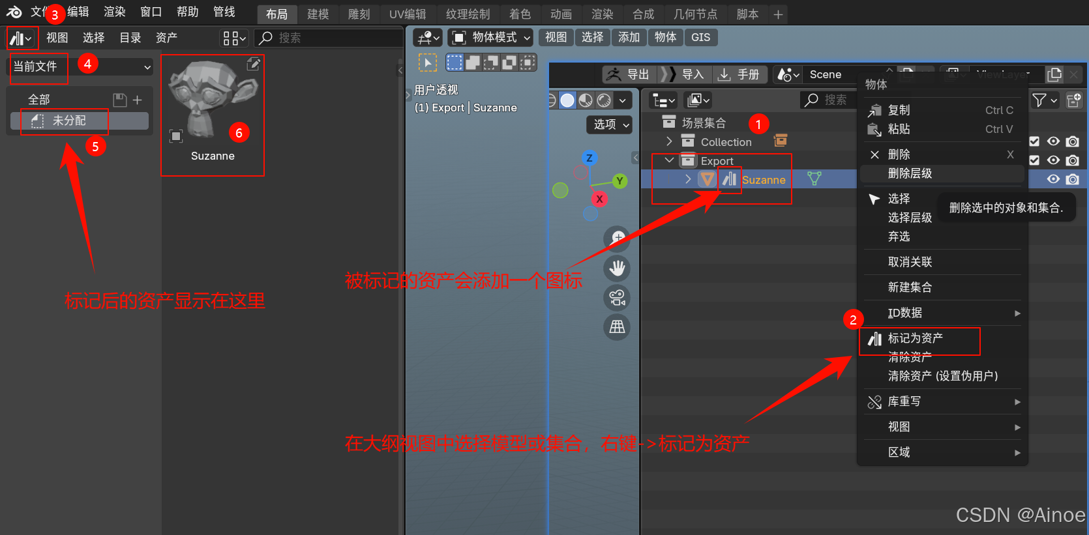
Task: Open the Scene browse dropdown icon
Action: 788,75
